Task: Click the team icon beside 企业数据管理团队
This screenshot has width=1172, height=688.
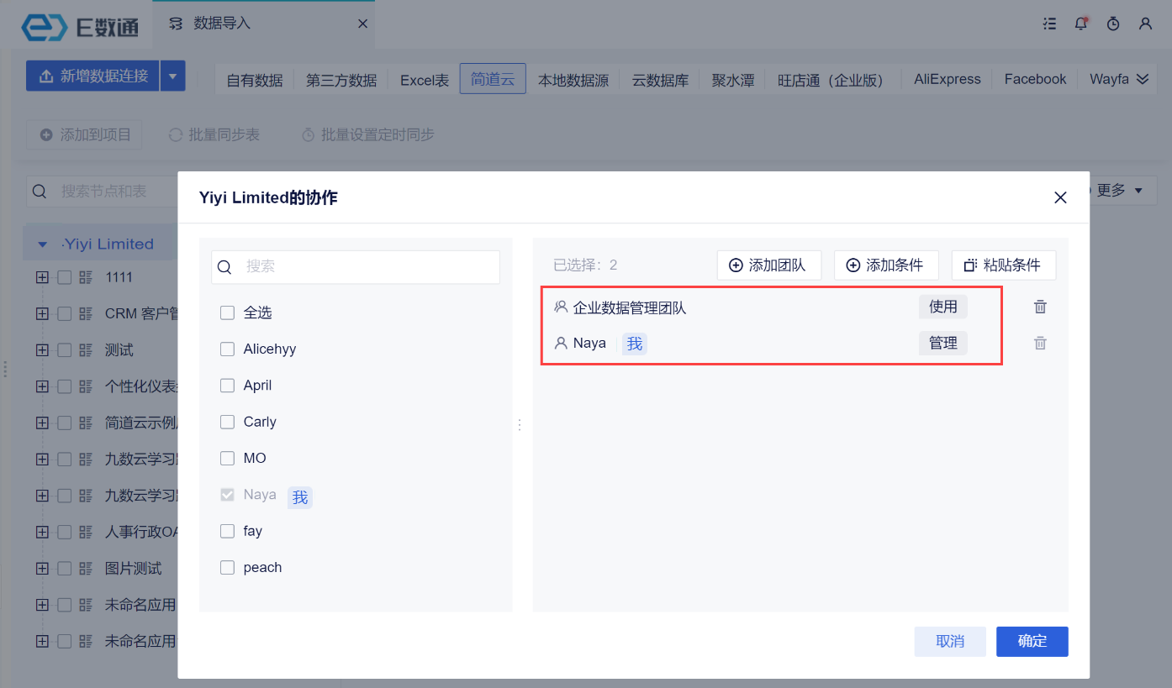Action: point(561,307)
